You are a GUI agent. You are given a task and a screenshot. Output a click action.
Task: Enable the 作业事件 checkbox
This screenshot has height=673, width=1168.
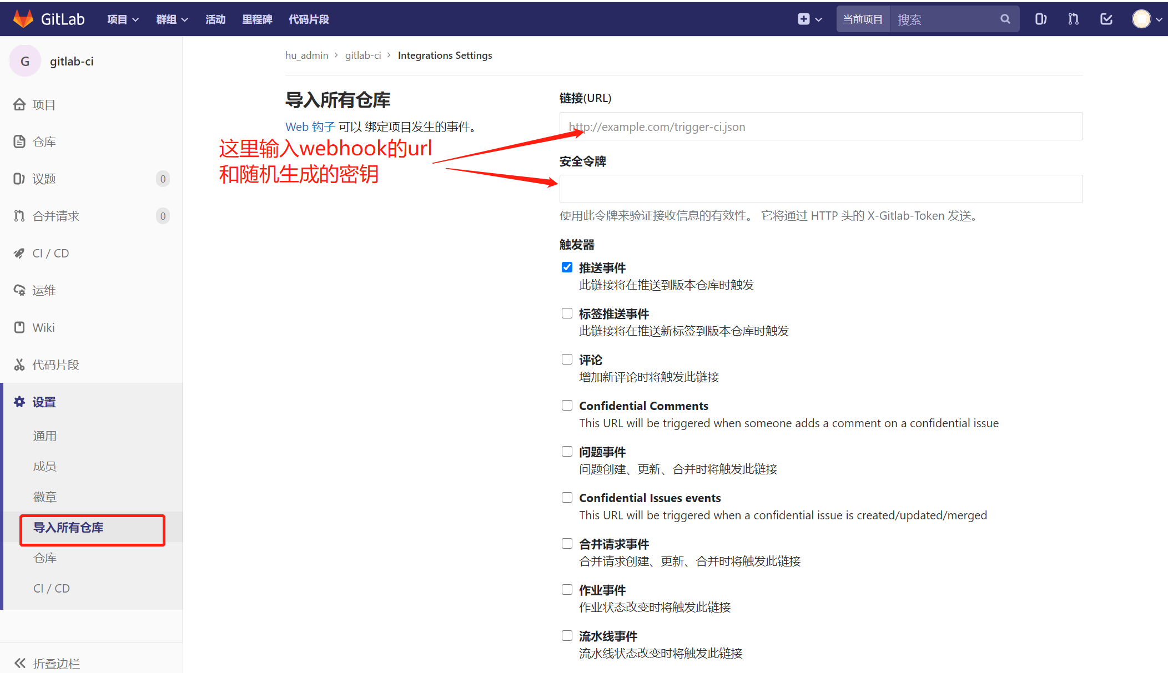click(567, 590)
